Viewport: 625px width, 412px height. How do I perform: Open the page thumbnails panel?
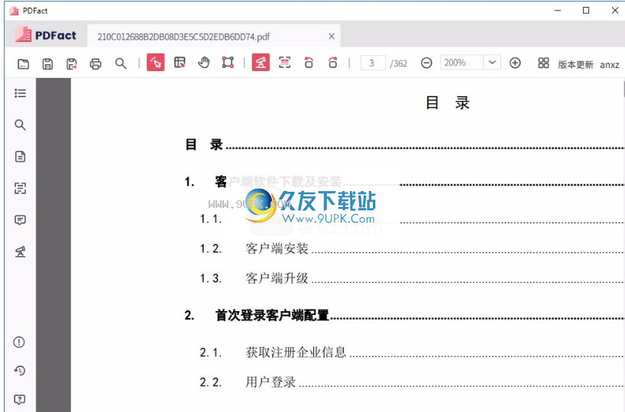21,157
